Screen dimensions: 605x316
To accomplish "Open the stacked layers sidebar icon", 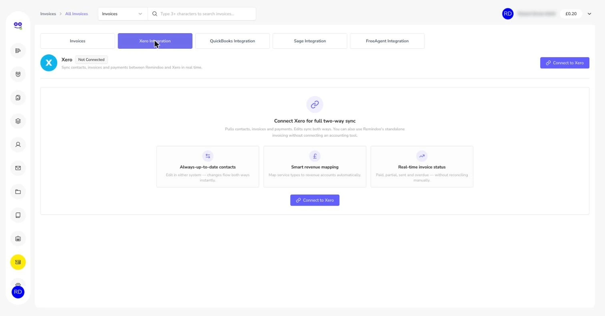I will point(18,121).
